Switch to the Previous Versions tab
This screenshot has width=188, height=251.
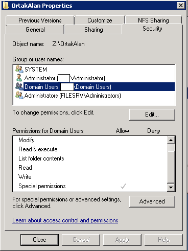(x=40, y=20)
